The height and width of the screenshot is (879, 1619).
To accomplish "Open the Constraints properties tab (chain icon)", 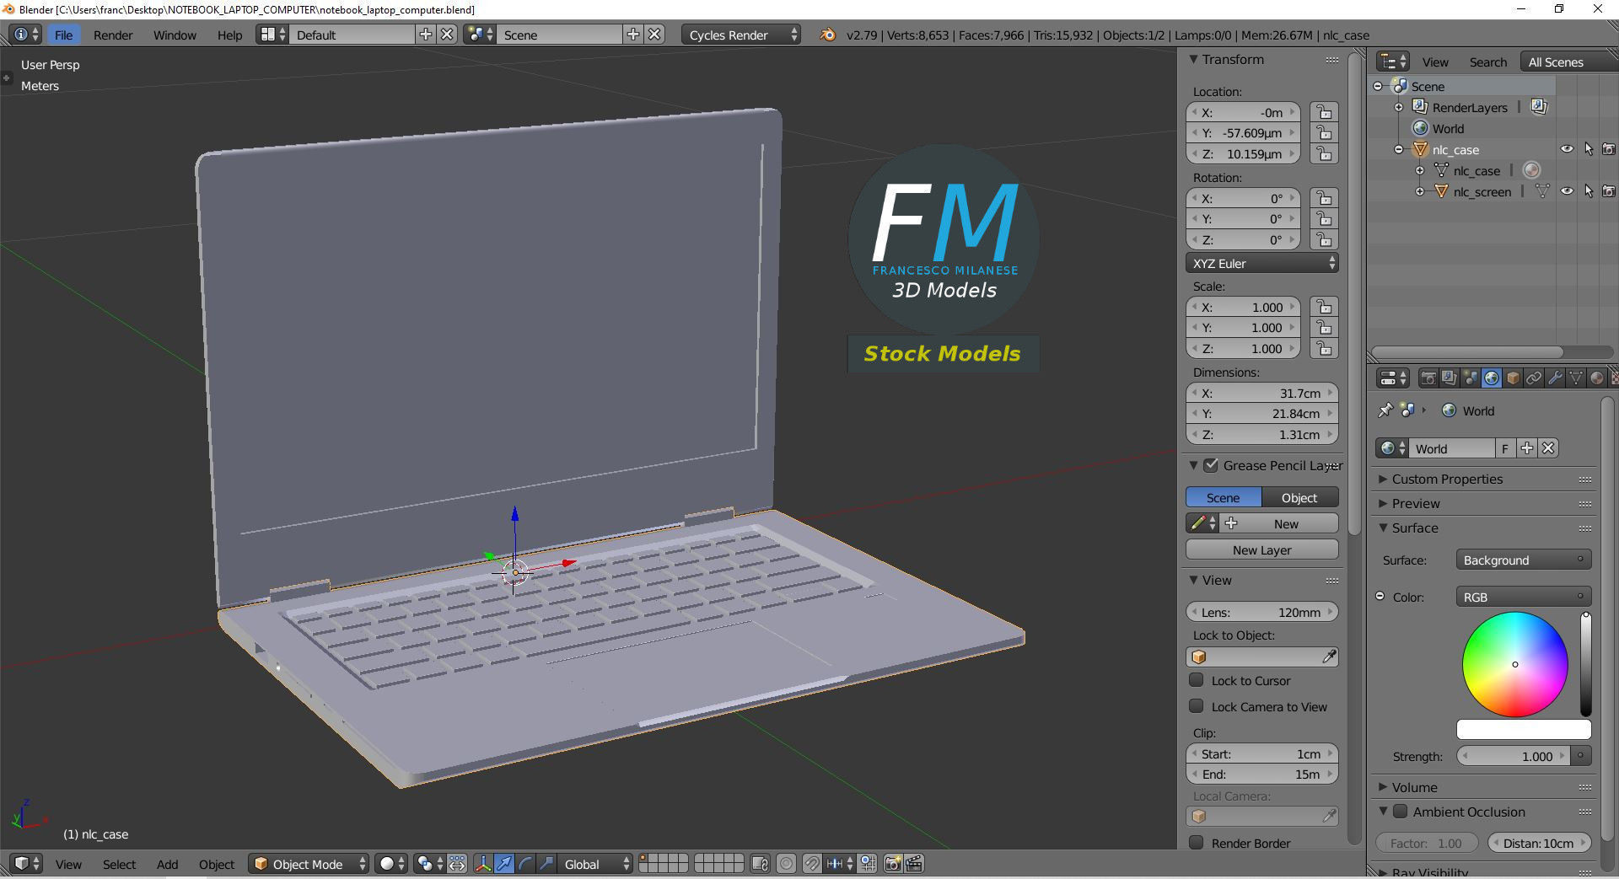I will point(1534,378).
